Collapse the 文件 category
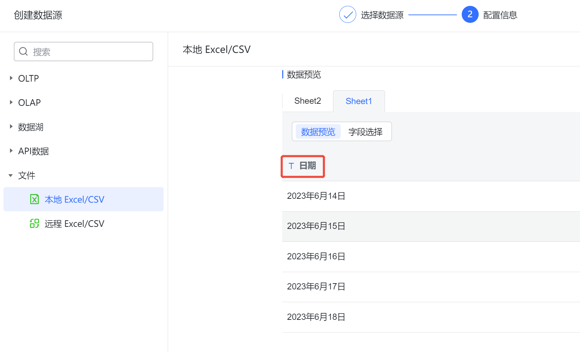The height and width of the screenshot is (352, 580). (x=11, y=175)
